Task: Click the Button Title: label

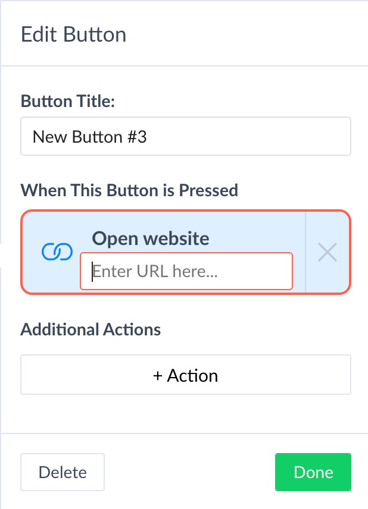Action: tap(68, 101)
